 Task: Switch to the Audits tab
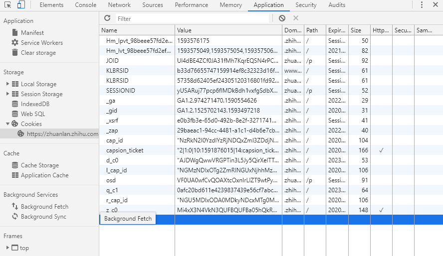pyautogui.click(x=337, y=5)
